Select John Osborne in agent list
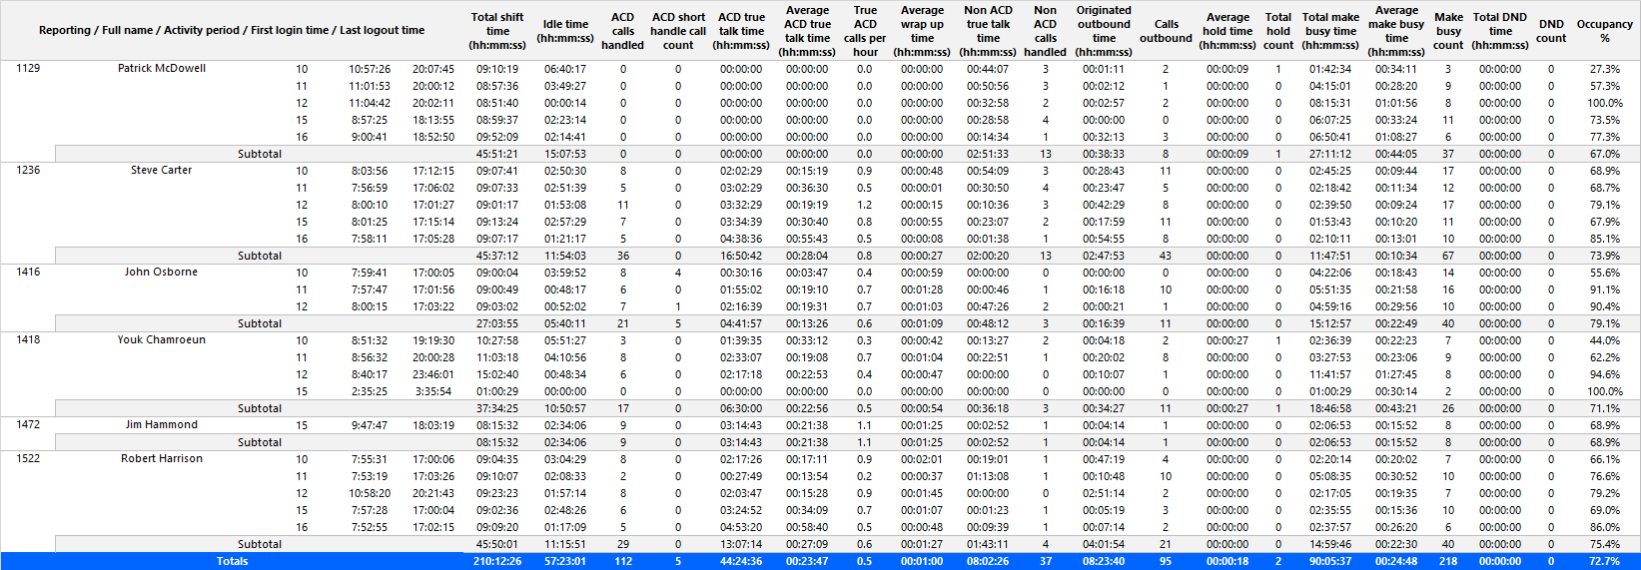This screenshot has width=1641, height=570. tap(161, 272)
